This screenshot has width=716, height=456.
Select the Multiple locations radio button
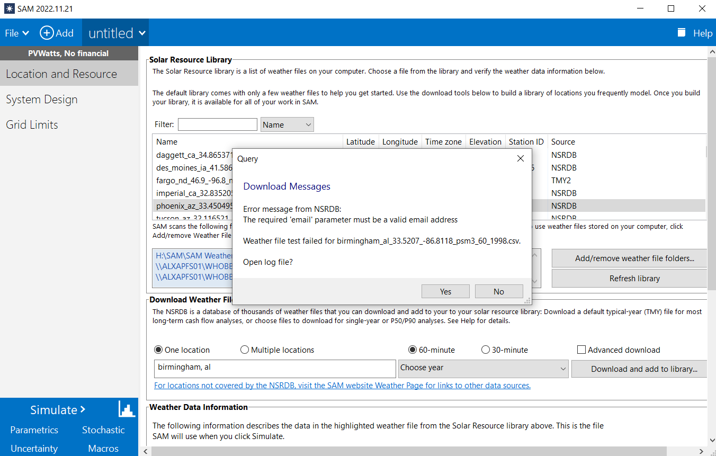[244, 350]
